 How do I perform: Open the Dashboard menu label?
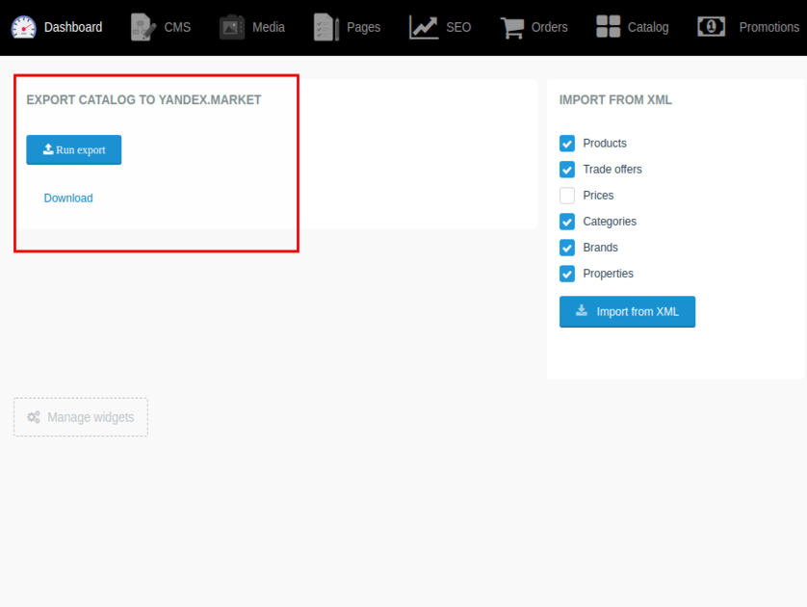coord(73,27)
